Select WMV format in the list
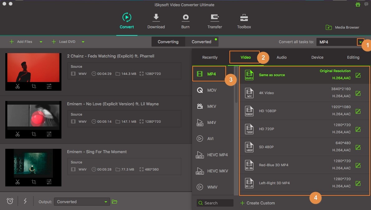The height and width of the screenshot is (210, 371). (x=213, y=187)
